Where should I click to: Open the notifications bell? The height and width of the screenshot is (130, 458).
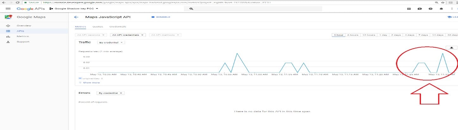click(441, 9)
